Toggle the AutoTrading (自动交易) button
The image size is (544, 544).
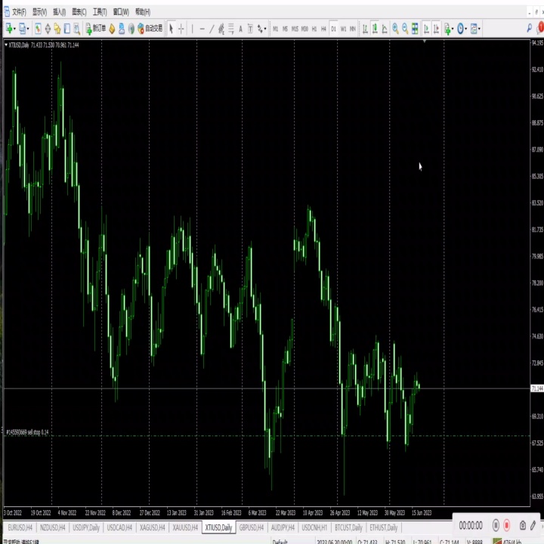click(150, 29)
